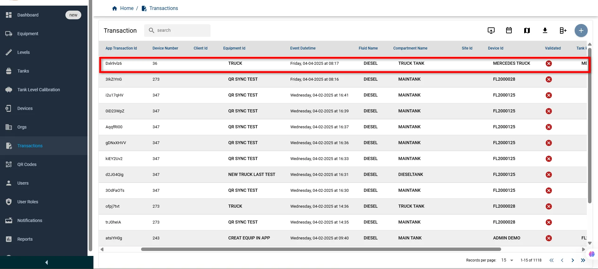Click validated X icon for 0iD23WpZ

click(x=549, y=111)
